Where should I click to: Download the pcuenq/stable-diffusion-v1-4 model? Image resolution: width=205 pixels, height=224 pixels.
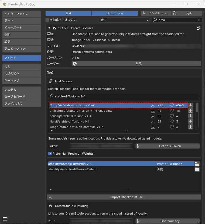pyautogui.click(x=190, y=116)
